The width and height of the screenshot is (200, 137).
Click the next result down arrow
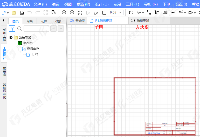61,29
